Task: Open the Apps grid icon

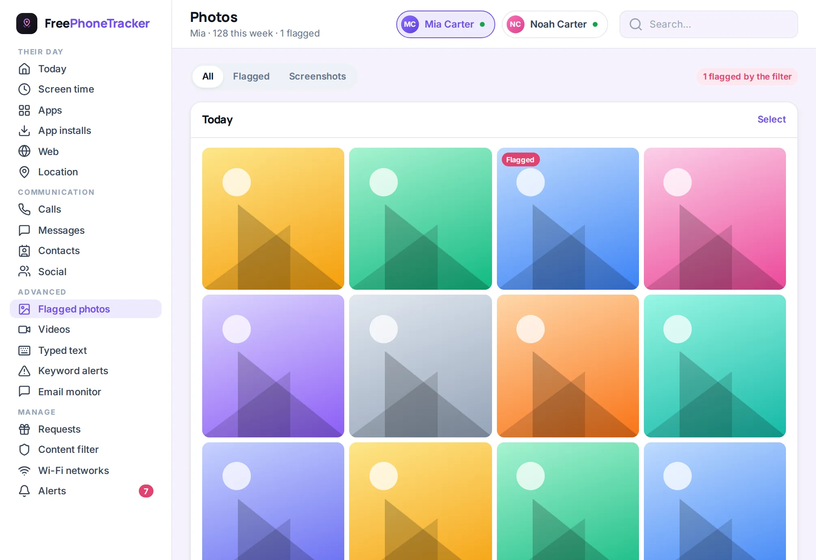Action: pyautogui.click(x=24, y=110)
